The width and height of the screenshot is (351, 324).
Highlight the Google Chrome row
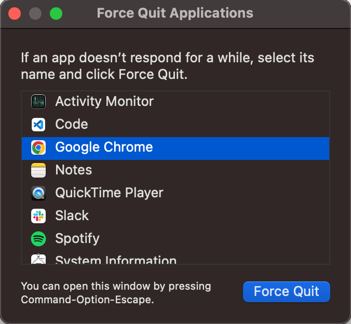coord(176,148)
